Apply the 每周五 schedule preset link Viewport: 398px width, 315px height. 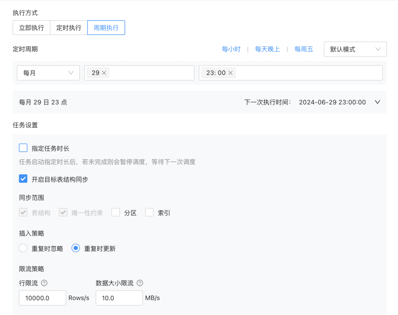click(x=304, y=49)
